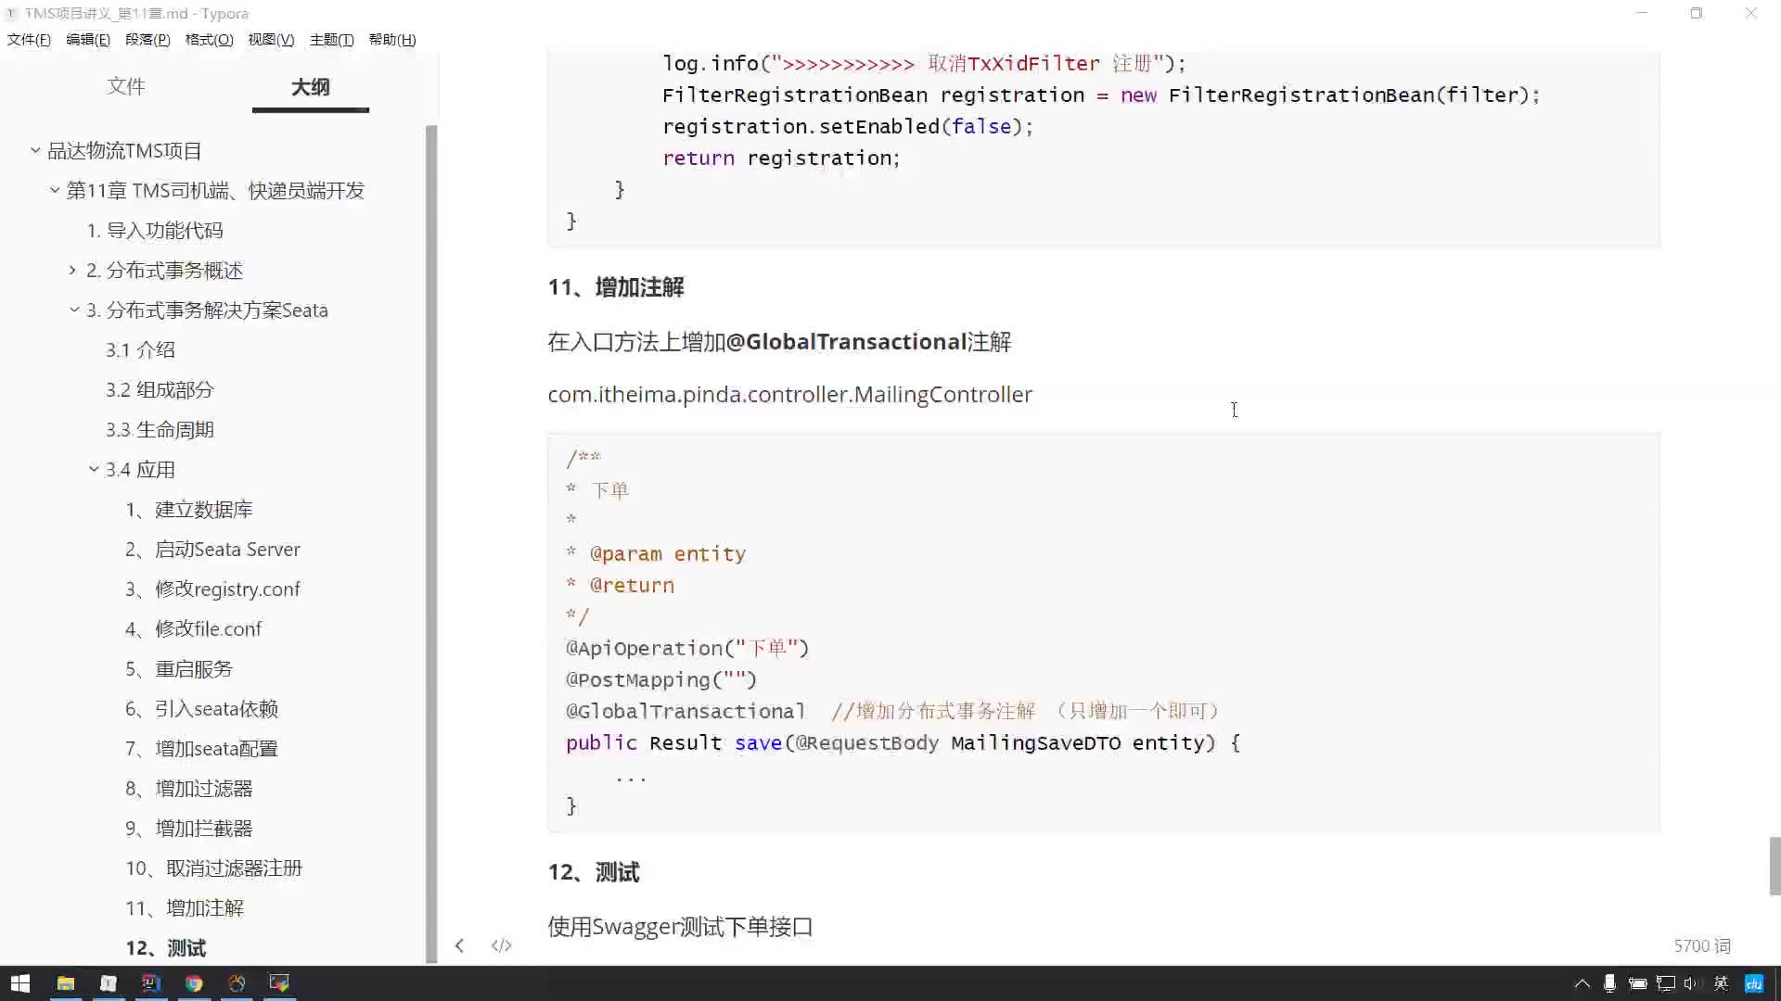Click battery power icon in tray
The height and width of the screenshot is (1001, 1781).
(1637, 983)
